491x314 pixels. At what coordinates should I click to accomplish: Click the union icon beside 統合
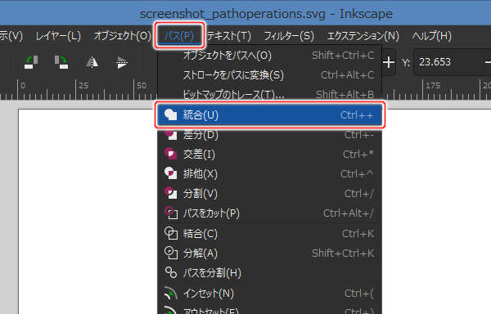(171, 114)
